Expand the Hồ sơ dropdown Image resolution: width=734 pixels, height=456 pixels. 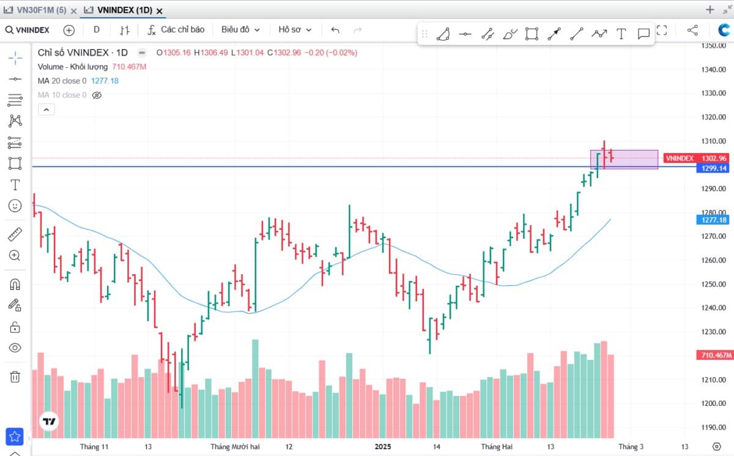tap(295, 29)
